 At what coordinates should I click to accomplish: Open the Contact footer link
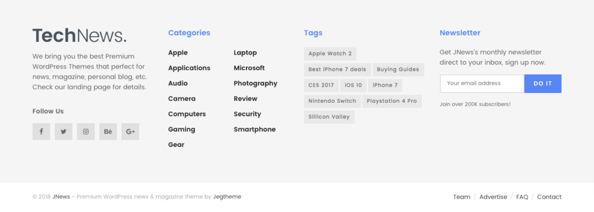[x=549, y=197]
